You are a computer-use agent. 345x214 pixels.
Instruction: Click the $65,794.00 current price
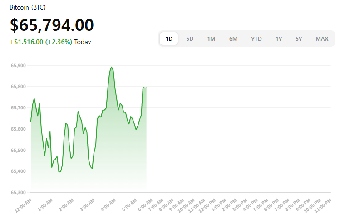click(52, 25)
